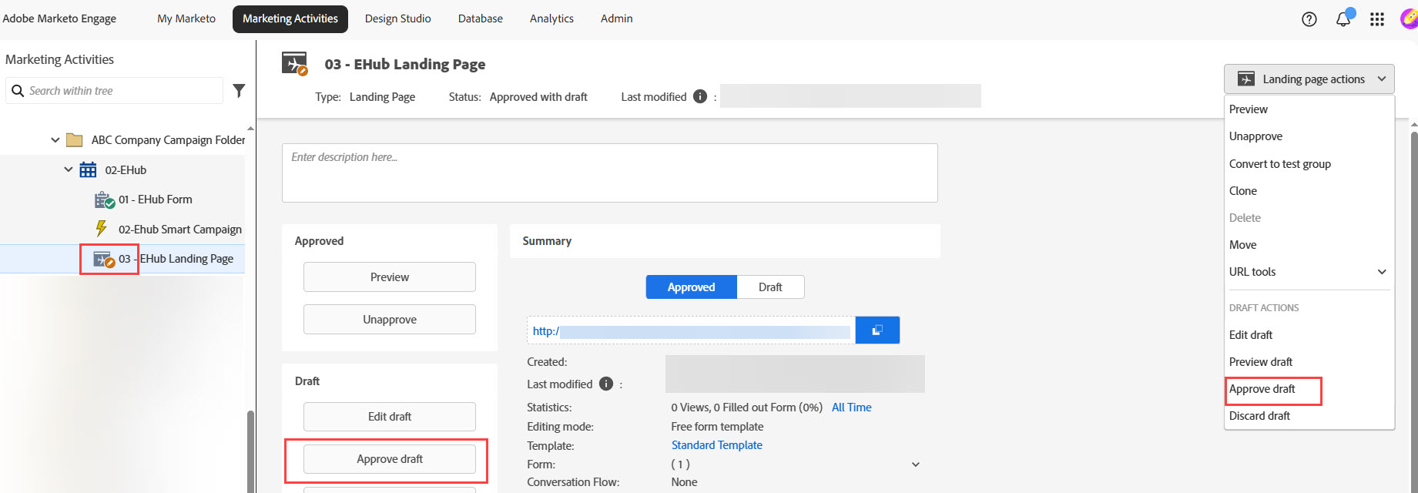Go to the Admin tab

[x=616, y=18]
